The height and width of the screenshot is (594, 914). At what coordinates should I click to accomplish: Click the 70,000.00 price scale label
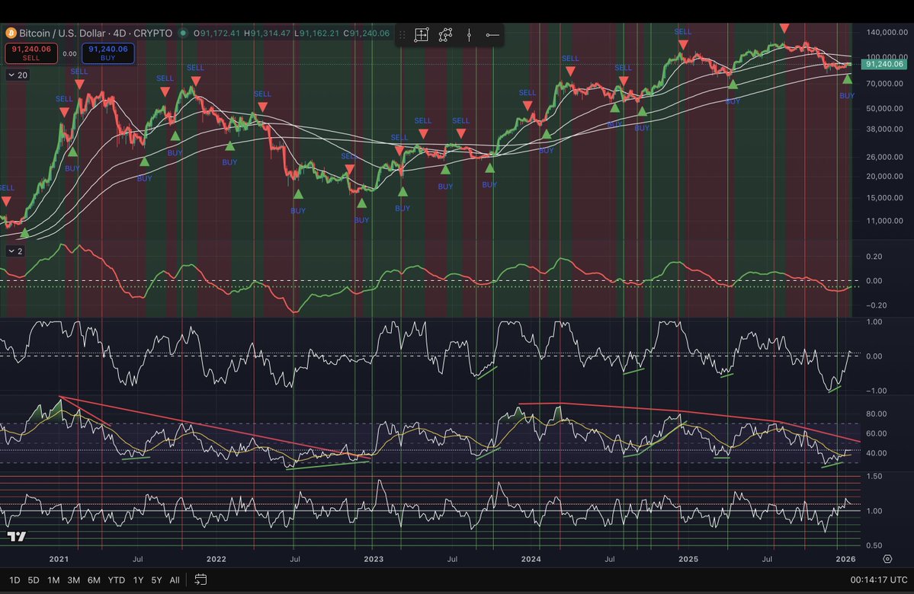point(887,83)
